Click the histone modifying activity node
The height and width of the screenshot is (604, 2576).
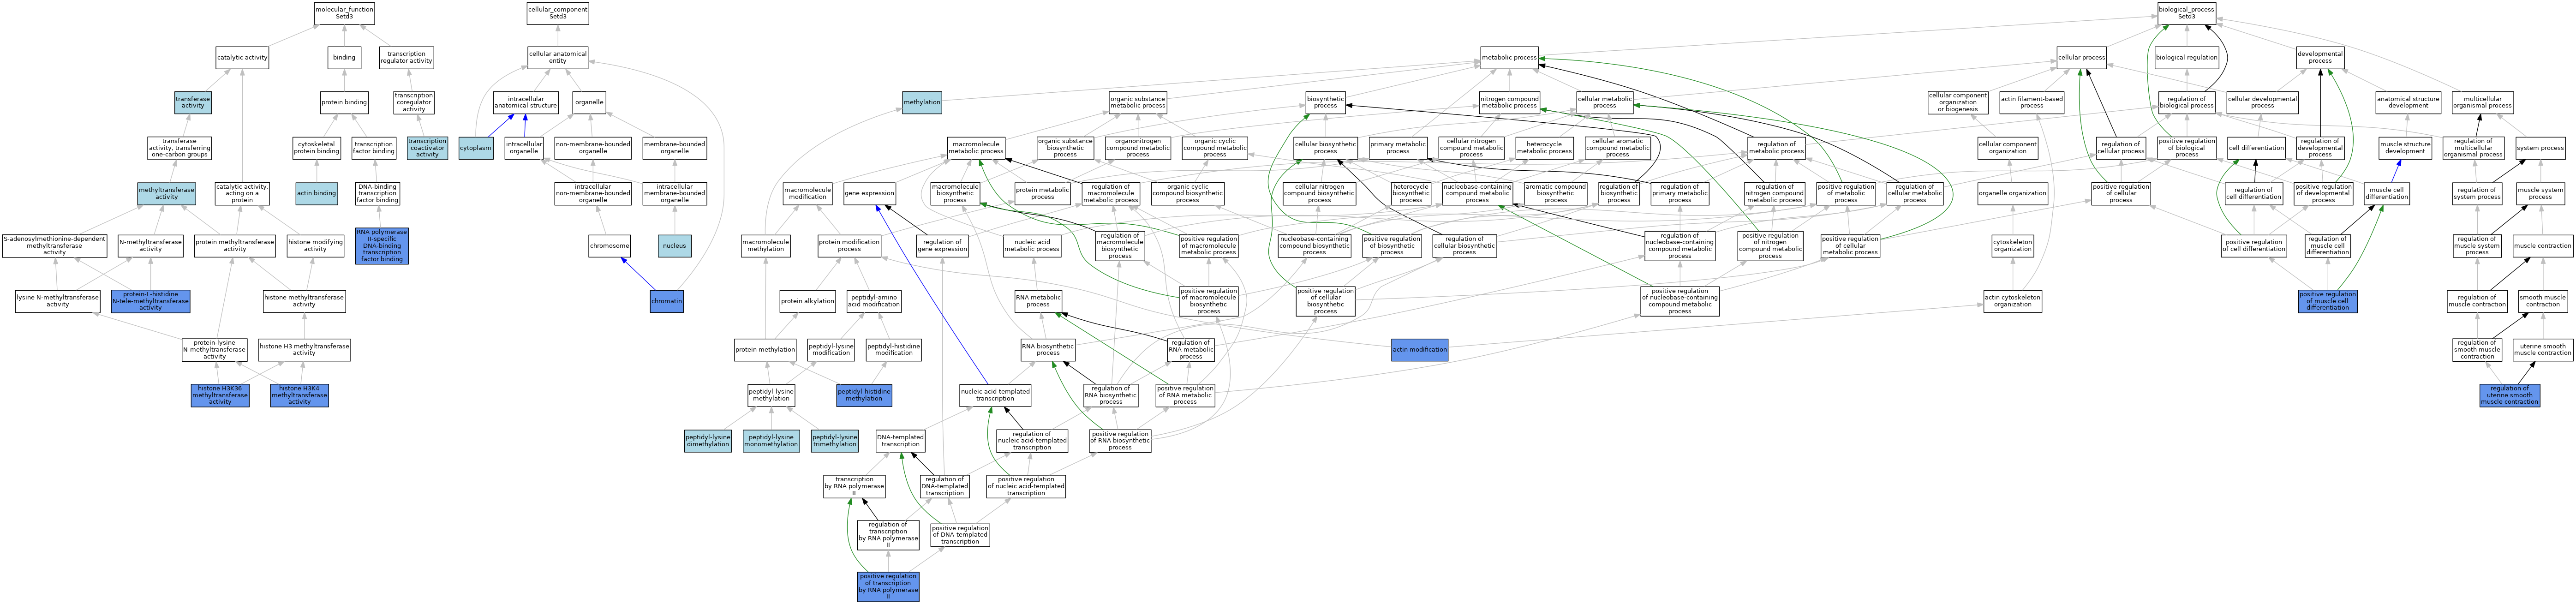pyautogui.click(x=315, y=245)
